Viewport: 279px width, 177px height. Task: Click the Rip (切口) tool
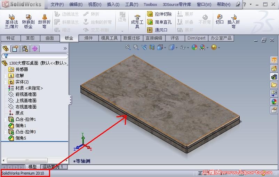click(x=220, y=19)
